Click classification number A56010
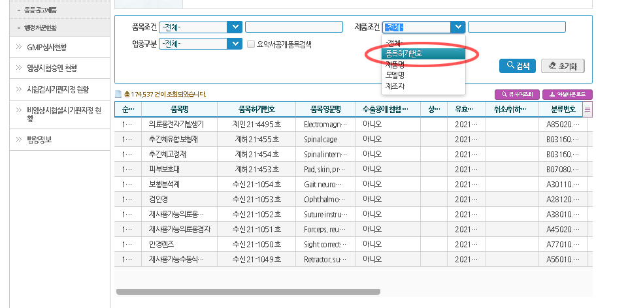Image resolution: width=628 pixels, height=308 pixels. click(x=563, y=259)
